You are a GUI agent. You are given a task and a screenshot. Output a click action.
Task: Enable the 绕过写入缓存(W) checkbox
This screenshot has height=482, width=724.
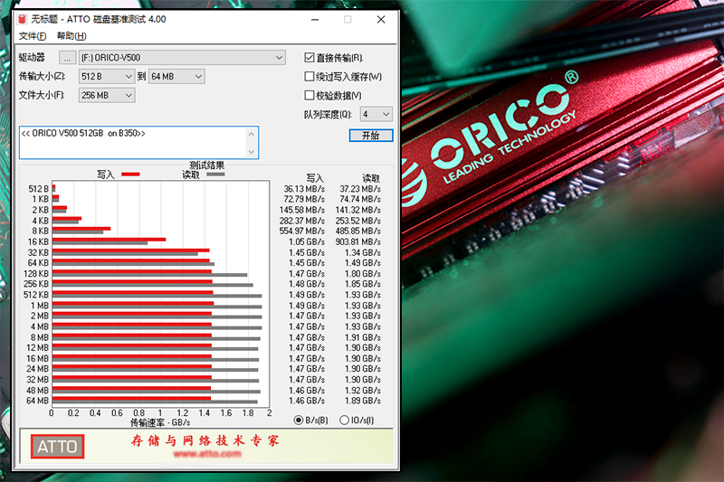(310, 77)
